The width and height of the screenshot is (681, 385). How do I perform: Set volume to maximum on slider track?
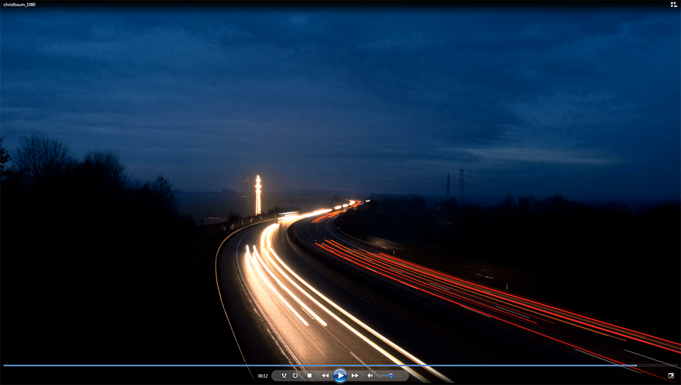400,375
